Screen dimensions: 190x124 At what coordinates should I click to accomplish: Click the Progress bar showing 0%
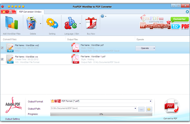(101, 114)
